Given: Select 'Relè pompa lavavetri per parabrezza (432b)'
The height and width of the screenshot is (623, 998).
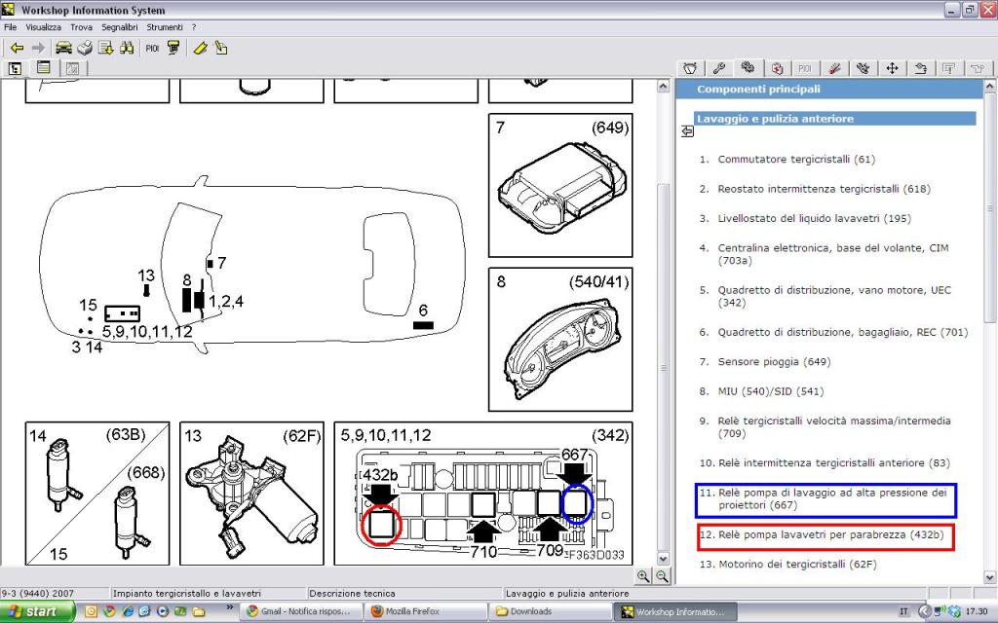Looking at the screenshot, I should (x=830, y=534).
